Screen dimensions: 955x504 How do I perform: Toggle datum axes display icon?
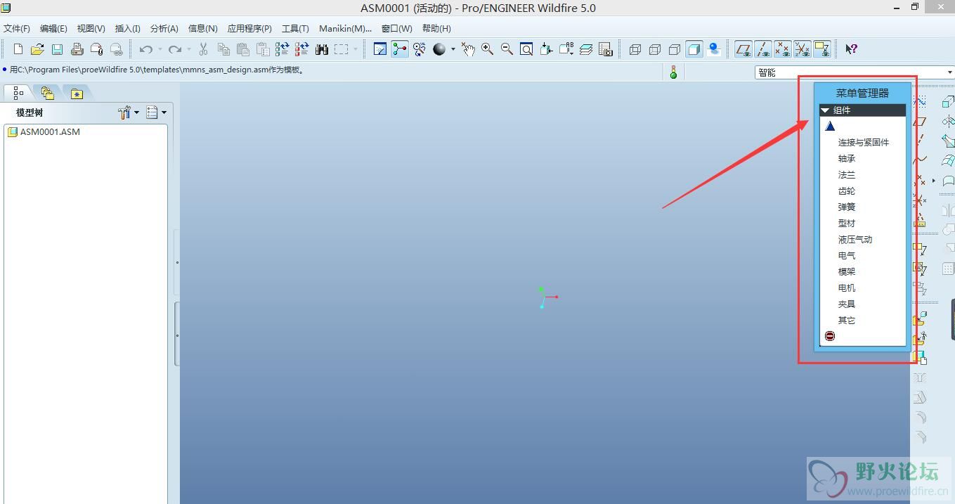(x=762, y=49)
